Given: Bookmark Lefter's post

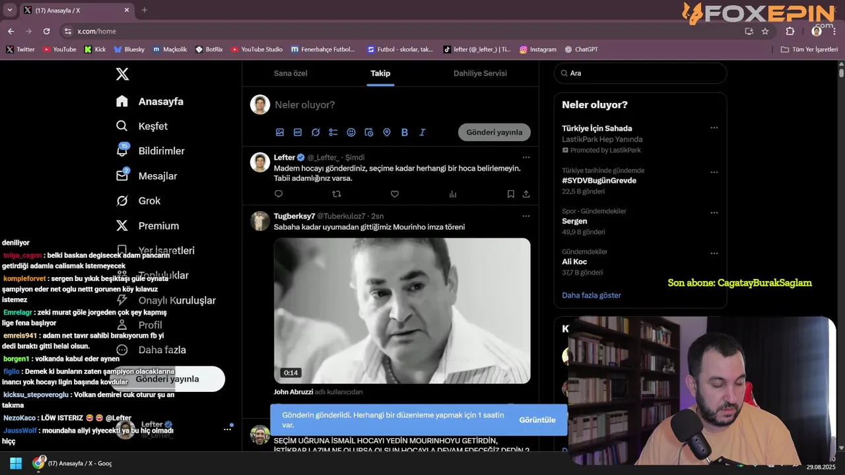Looking at the screenshot, I should [x=511, y=194].
